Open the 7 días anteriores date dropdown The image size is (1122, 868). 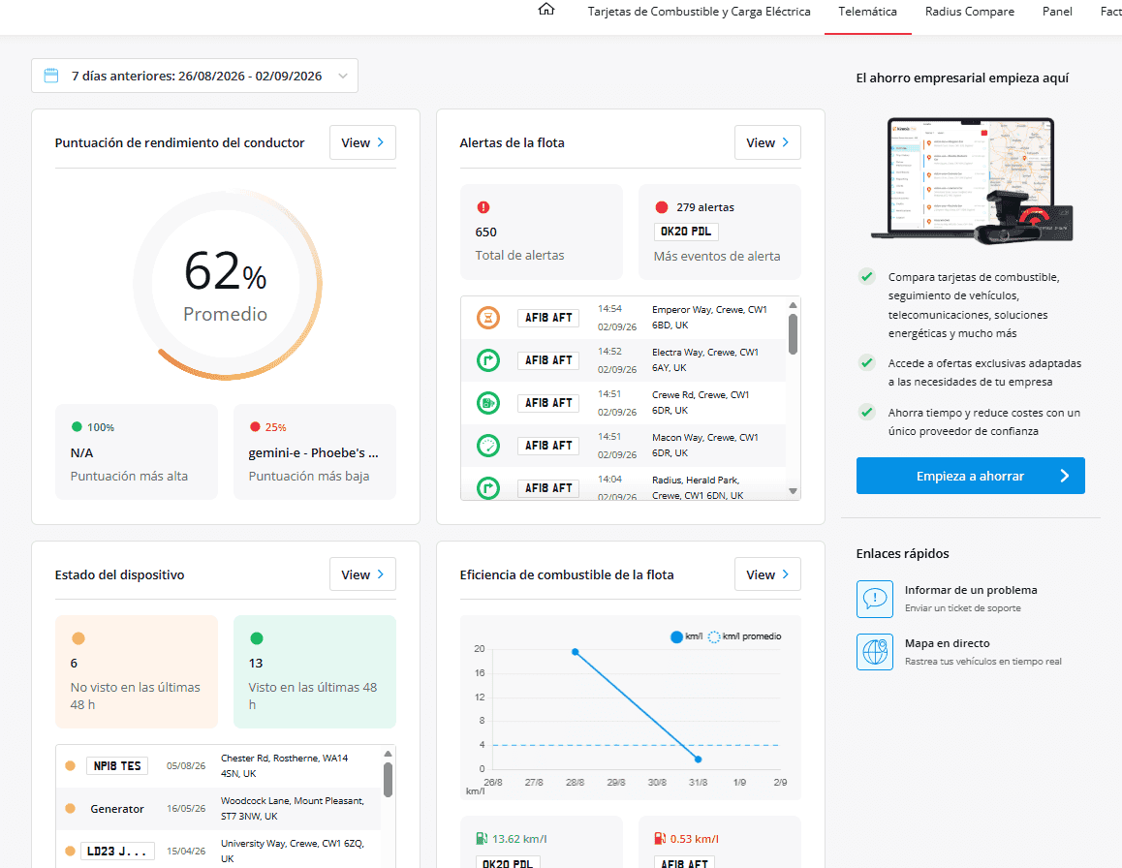[195, 76]
